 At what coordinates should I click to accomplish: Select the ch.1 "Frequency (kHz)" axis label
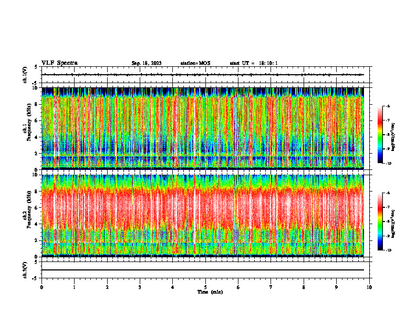click(x=29, y=122)
